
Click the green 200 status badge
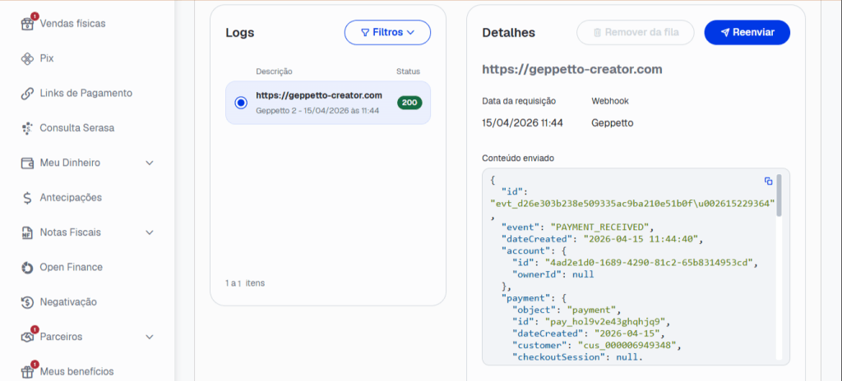click(409, 103)
